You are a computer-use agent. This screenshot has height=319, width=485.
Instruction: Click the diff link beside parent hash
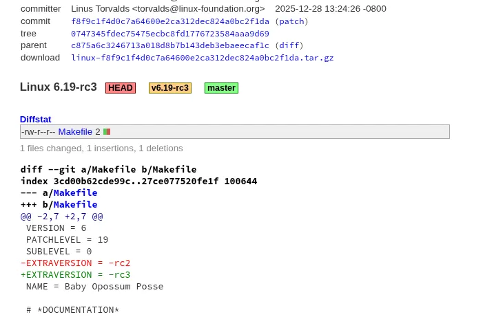tap(289, 45)
